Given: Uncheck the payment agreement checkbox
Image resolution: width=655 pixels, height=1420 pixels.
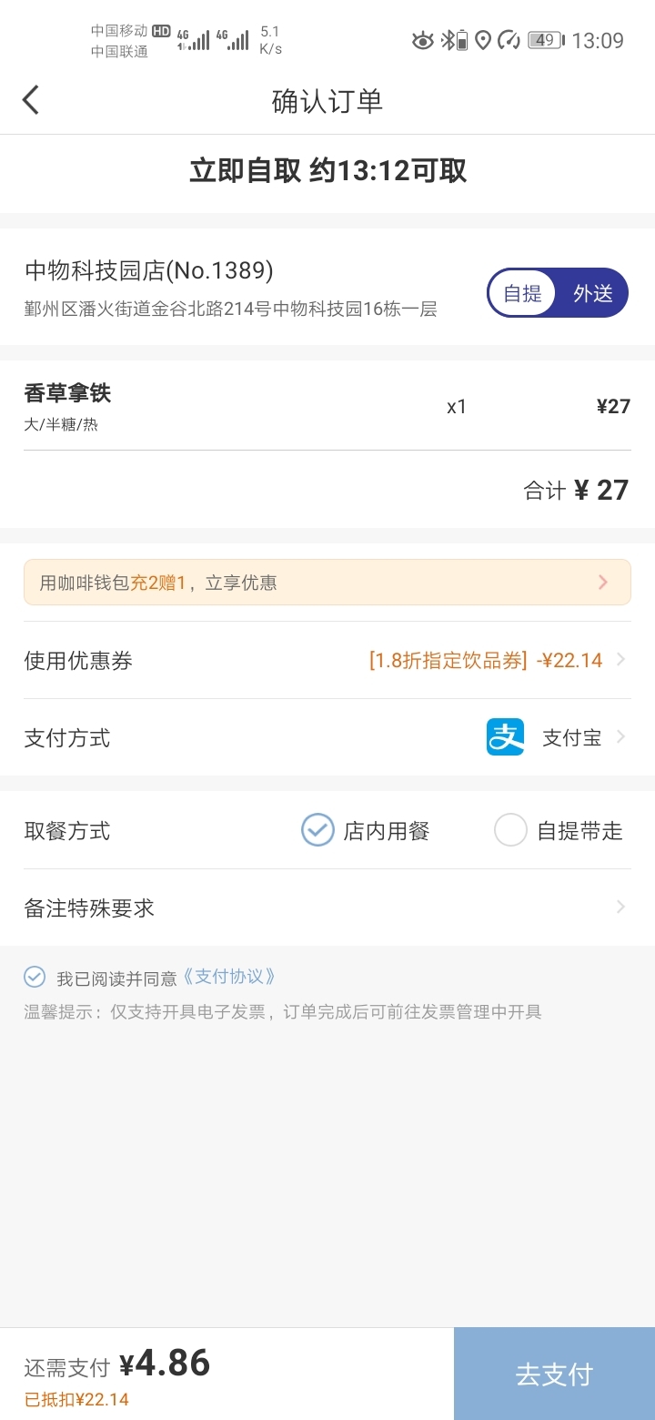Looking at the screenshot, I should click(x=35, y=977).
